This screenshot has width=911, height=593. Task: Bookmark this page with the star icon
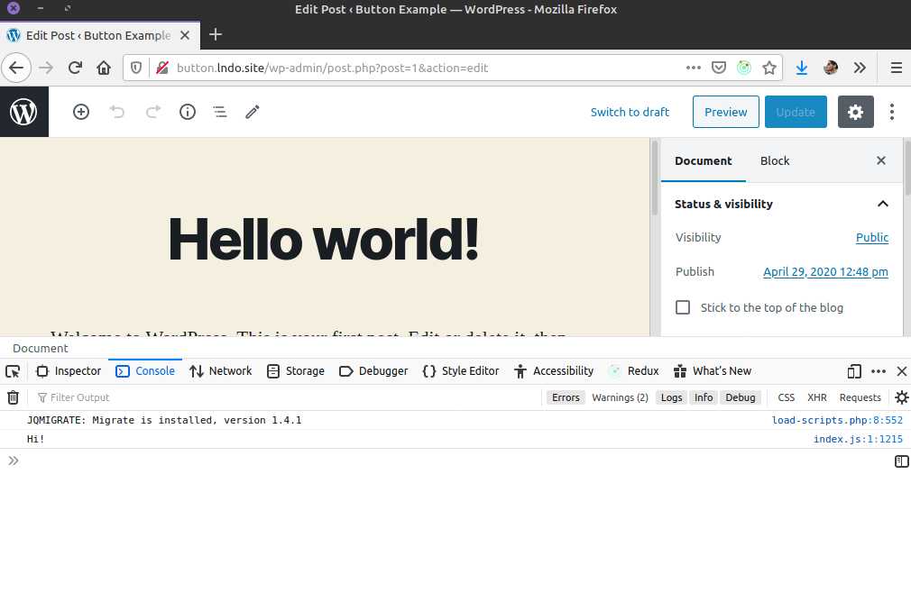coord(769,68)
